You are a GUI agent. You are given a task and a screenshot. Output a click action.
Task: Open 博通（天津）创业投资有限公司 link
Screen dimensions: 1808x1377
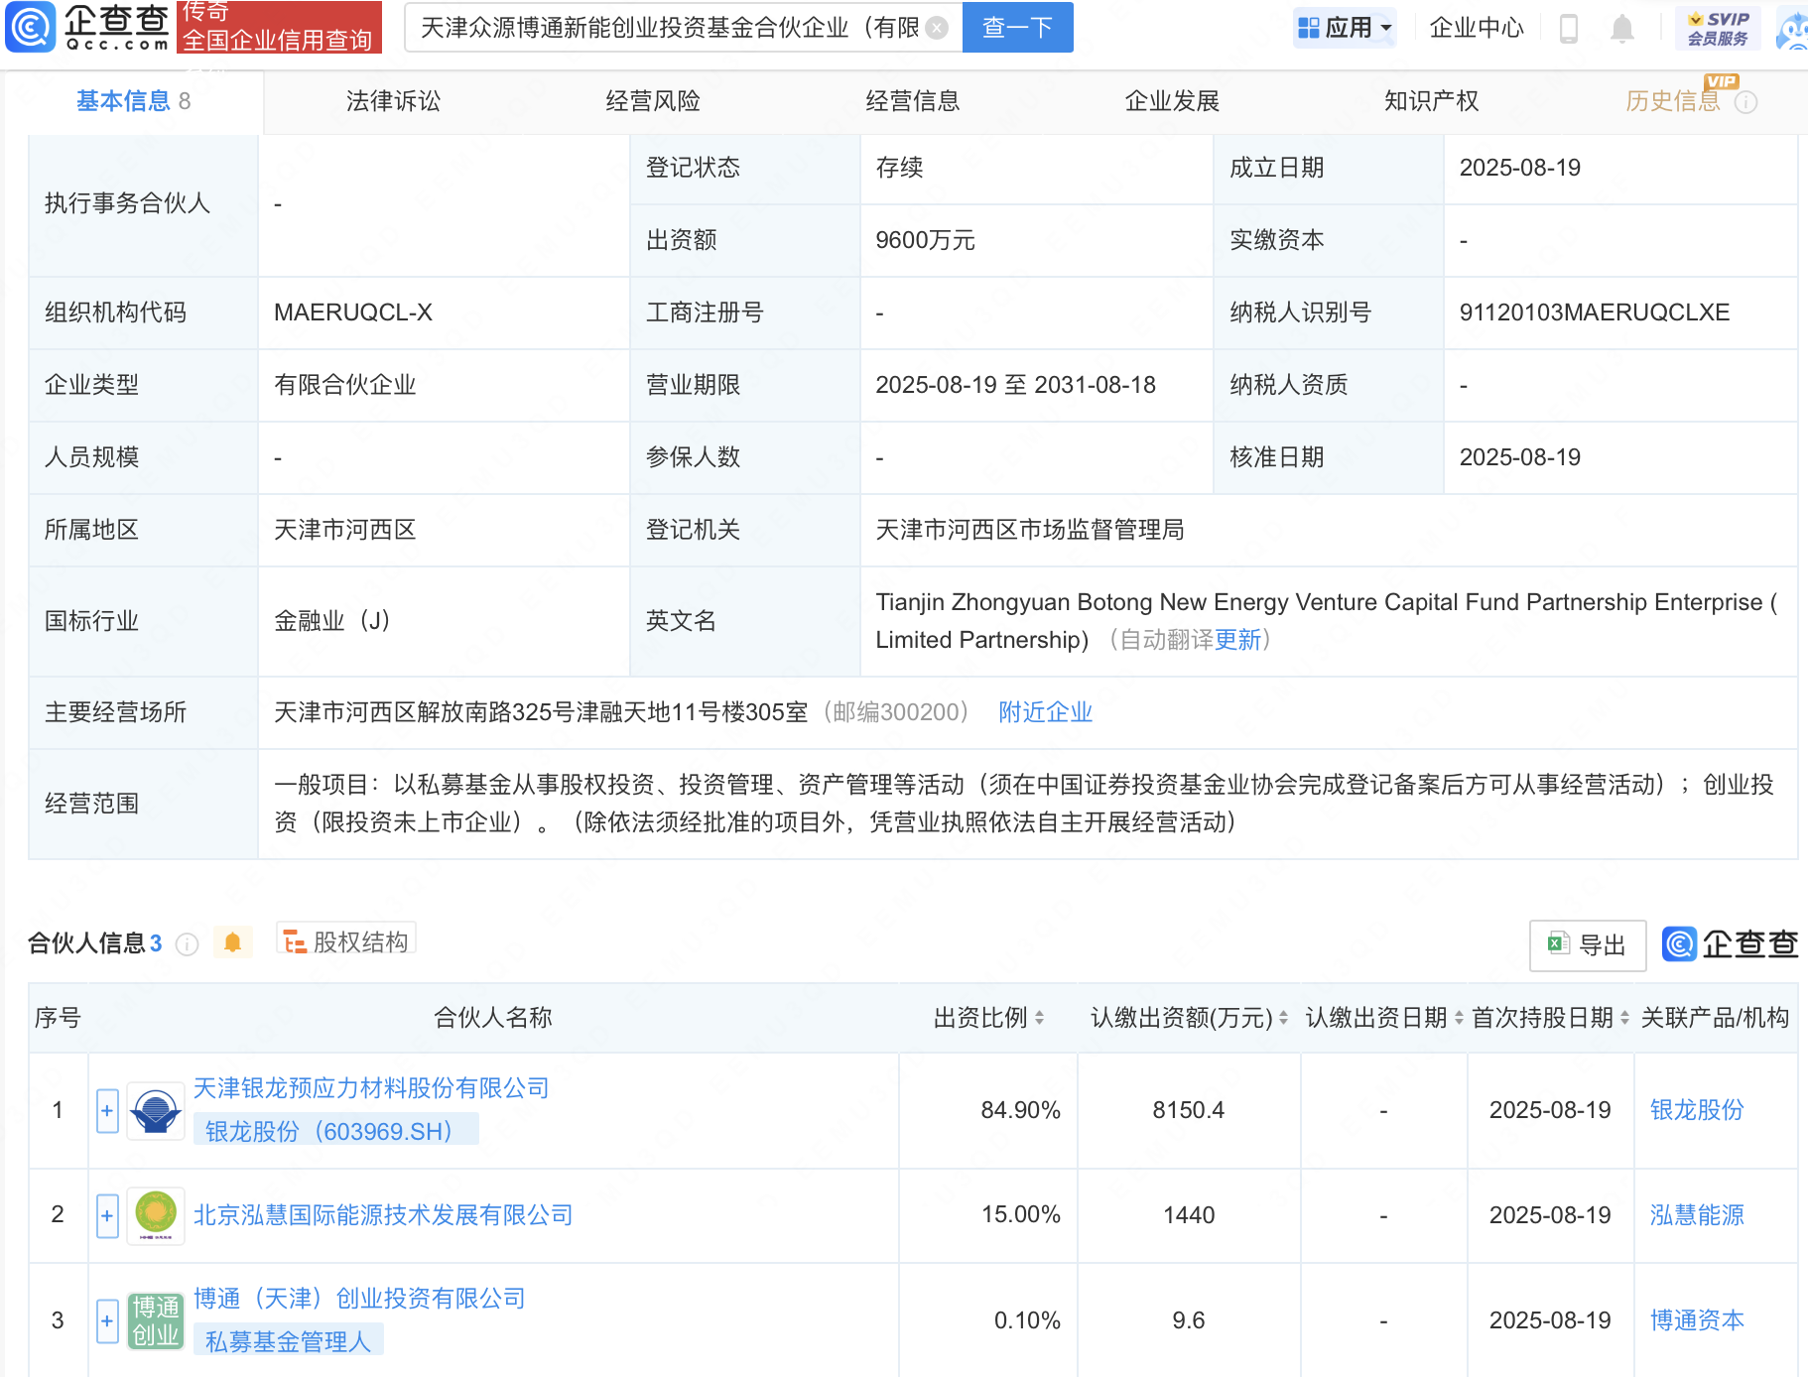coord(359,1299)
